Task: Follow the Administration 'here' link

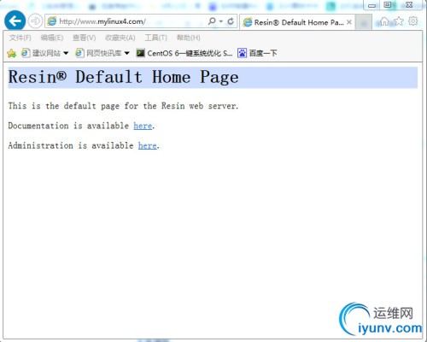Action: [x=148, y=145]
